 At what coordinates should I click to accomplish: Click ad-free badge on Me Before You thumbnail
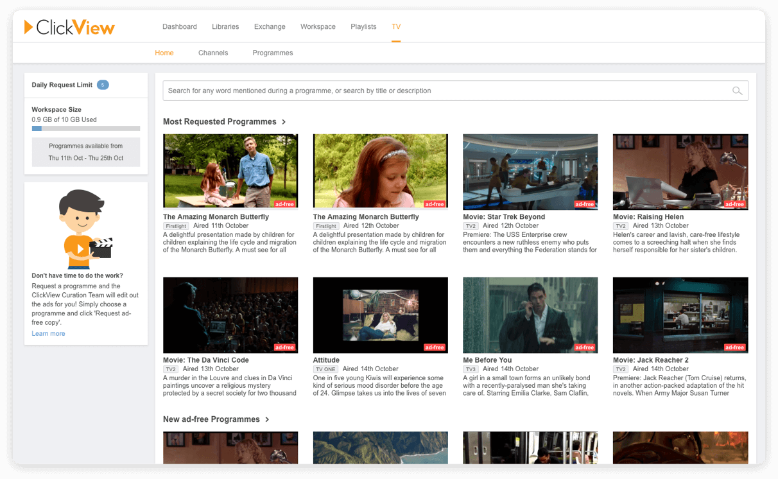click(584, 347)
